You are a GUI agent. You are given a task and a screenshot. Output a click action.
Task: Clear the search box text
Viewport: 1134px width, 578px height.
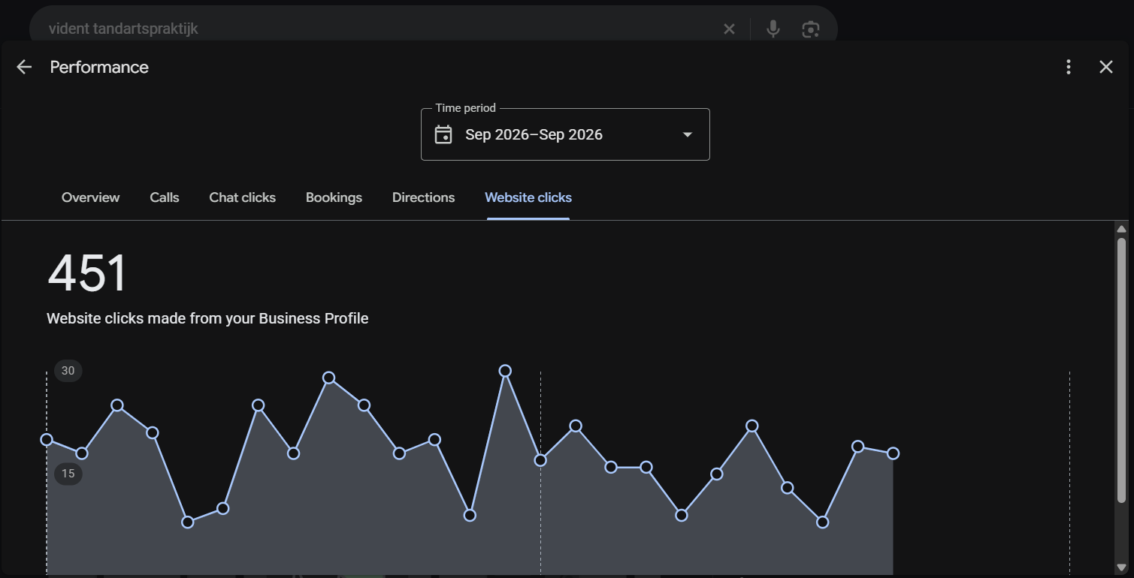pyautogui.click(x=729, y=29)
